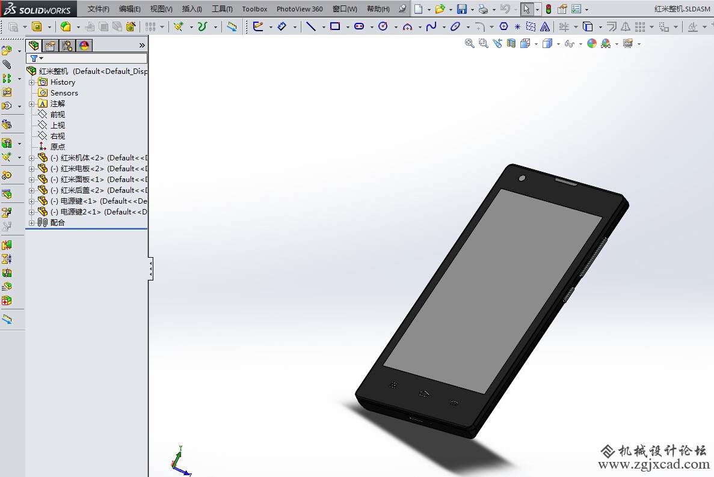The height and width of the screenshot is (477, 714).
Task: Select the 原点 origin item
Action: pos(57,147)
